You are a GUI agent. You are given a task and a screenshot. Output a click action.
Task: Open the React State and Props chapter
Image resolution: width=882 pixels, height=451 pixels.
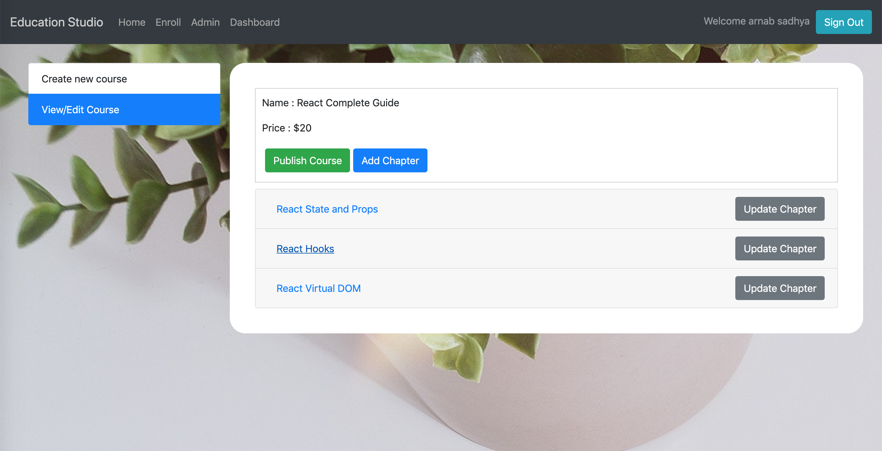point(327,209)
